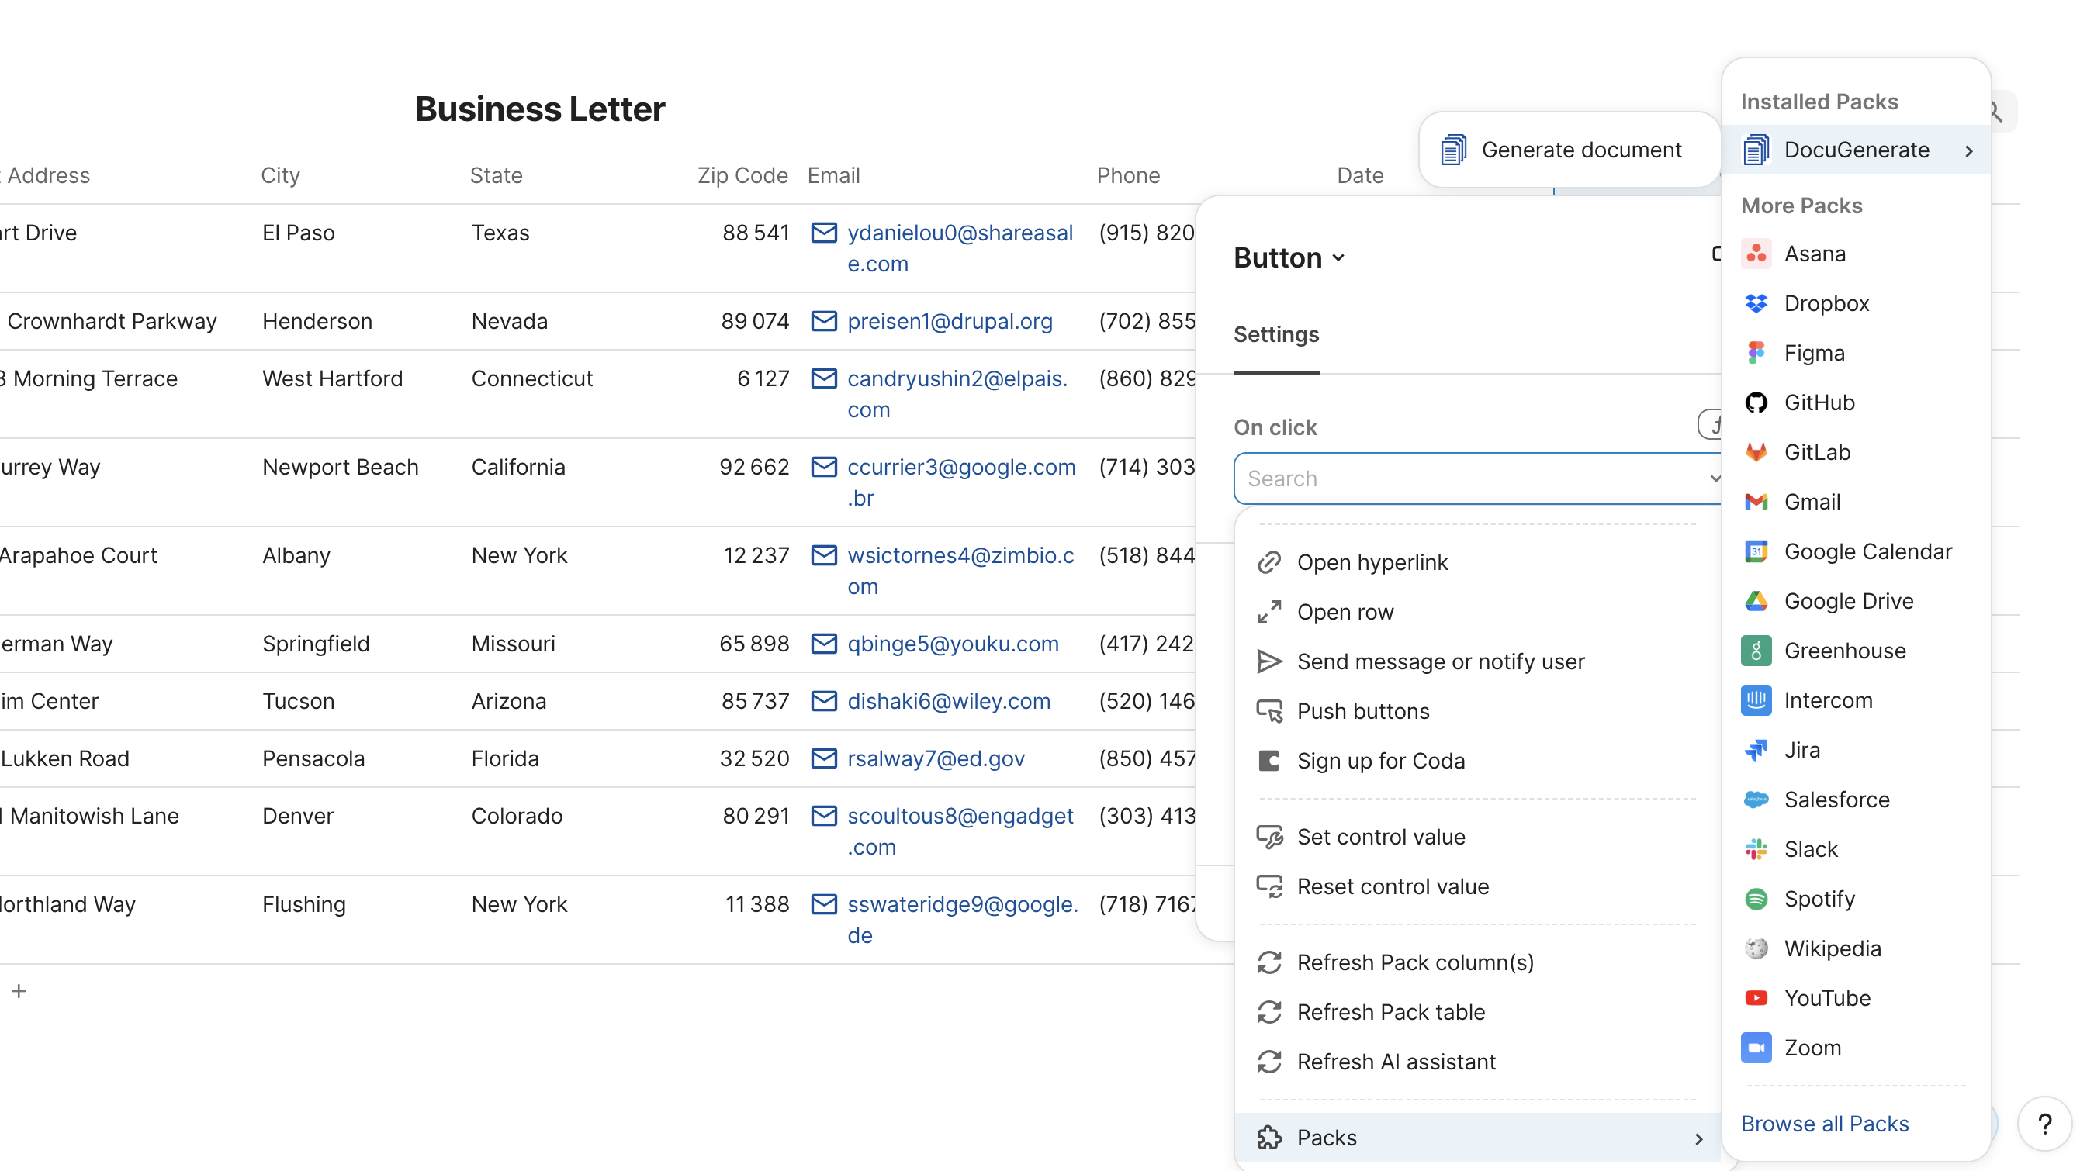The image size is (2087, 1171).
Task: Open the formula editor beside On click
Action: (1715, 424)
